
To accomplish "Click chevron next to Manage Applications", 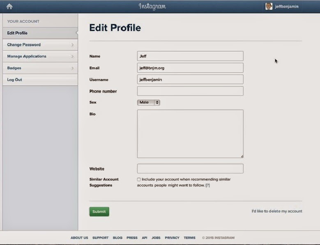I will 72,57.
